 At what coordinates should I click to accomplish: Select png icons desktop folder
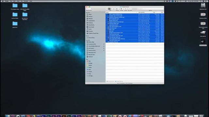point(15,25)
